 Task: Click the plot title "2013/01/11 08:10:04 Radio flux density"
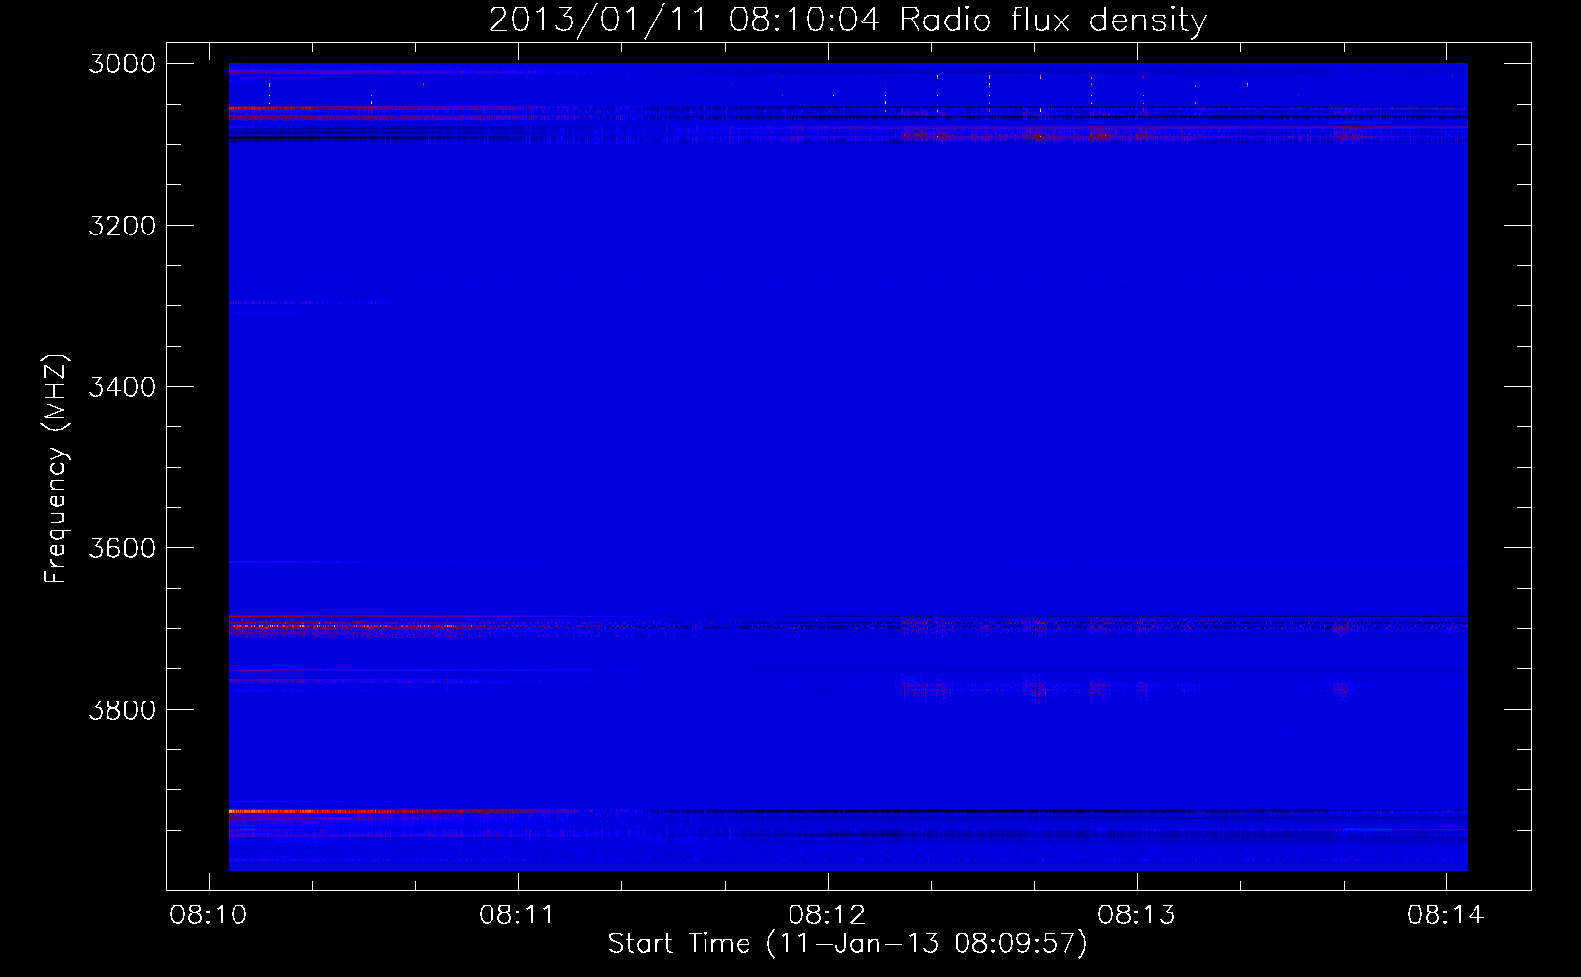tap(847, 20)
